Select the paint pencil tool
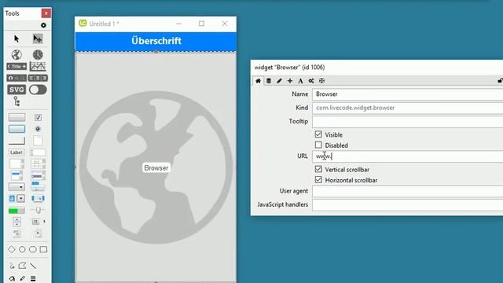This screenshot has height=283, width=503. (x=22, y=278)
